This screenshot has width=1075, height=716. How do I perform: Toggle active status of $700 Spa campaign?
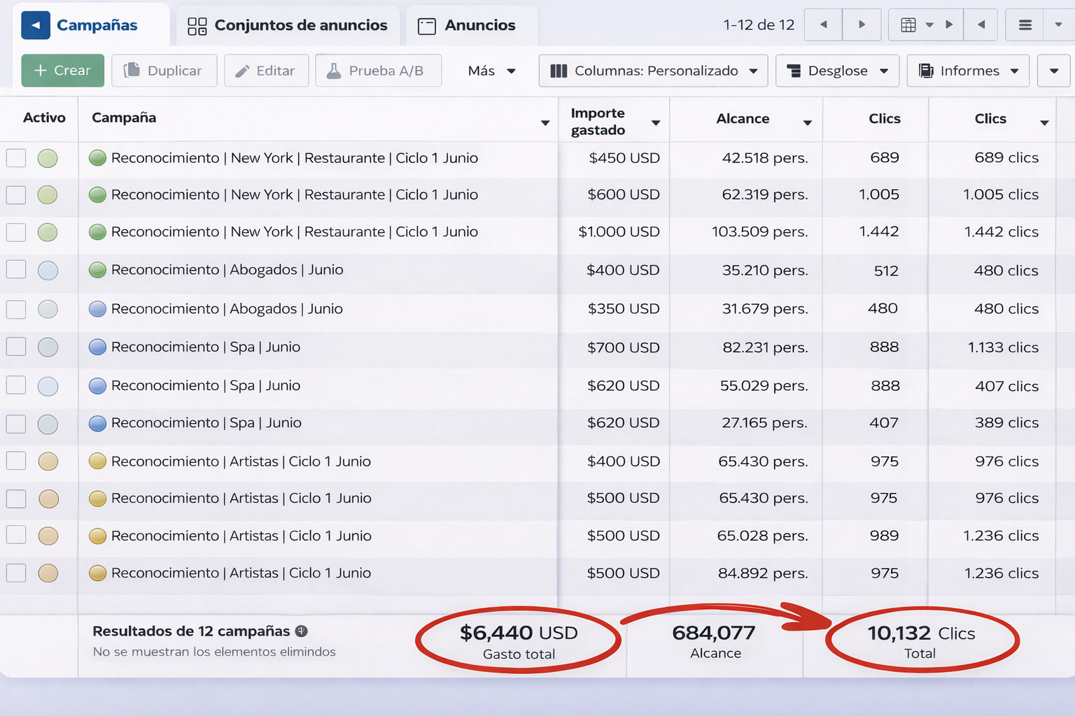click(48, 347)
